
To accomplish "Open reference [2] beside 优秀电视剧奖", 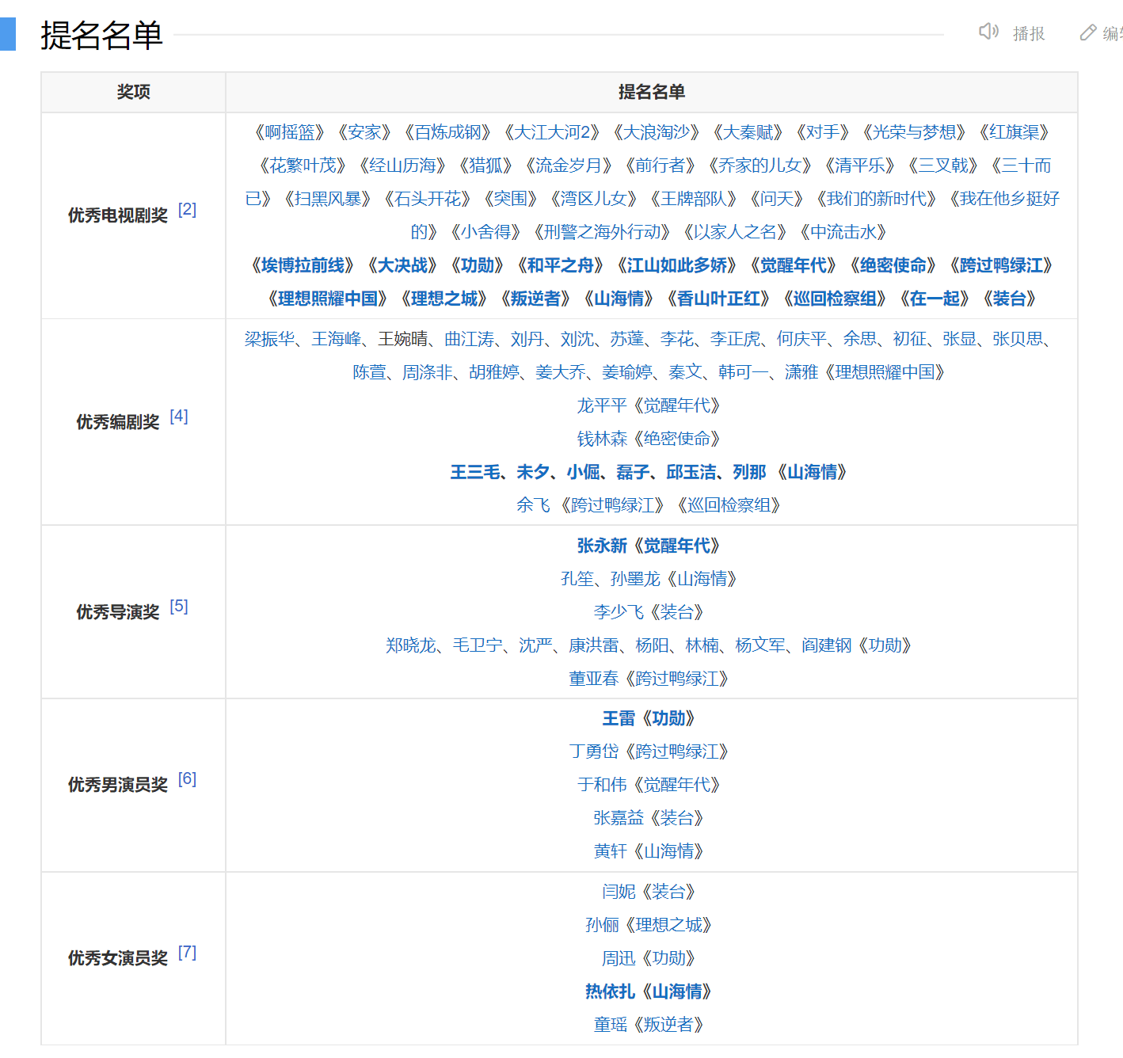I will coord(187,210).
